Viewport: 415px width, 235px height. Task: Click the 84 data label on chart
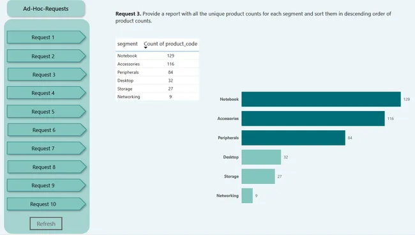tap(350, 138)
